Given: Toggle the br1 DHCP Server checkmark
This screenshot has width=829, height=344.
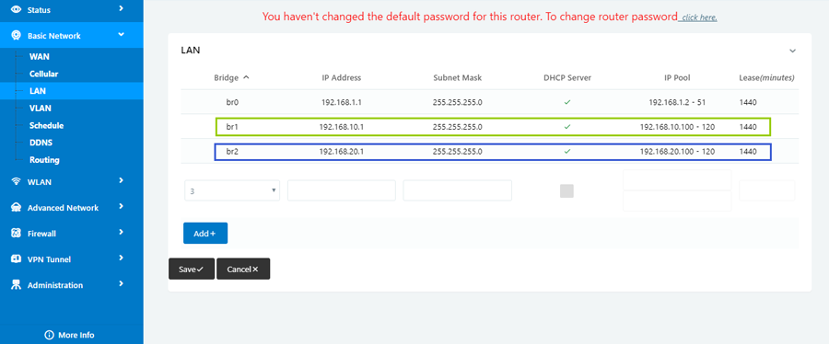Looking at the screenshot, I should (x=567, y=127).
